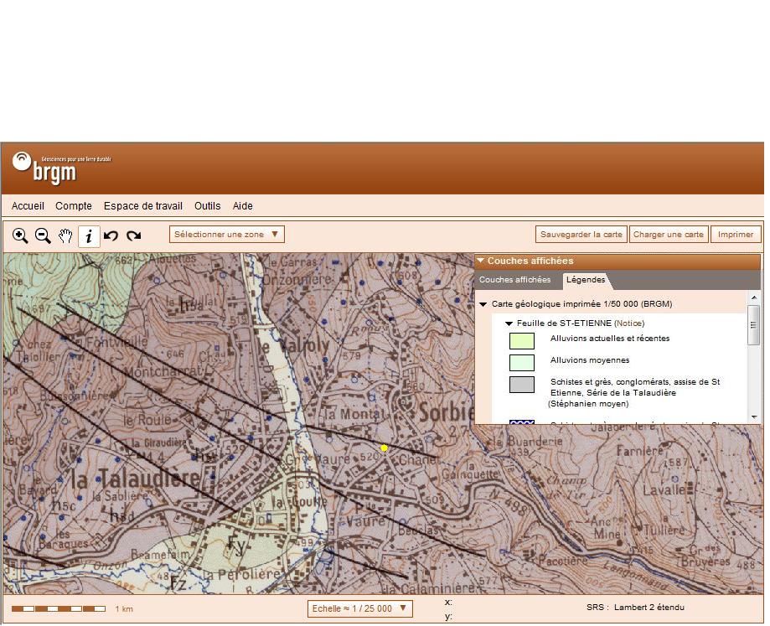
Task: Collapse the Feuille de ST-ETIENNE legend
Action: (x=509, y=323)
